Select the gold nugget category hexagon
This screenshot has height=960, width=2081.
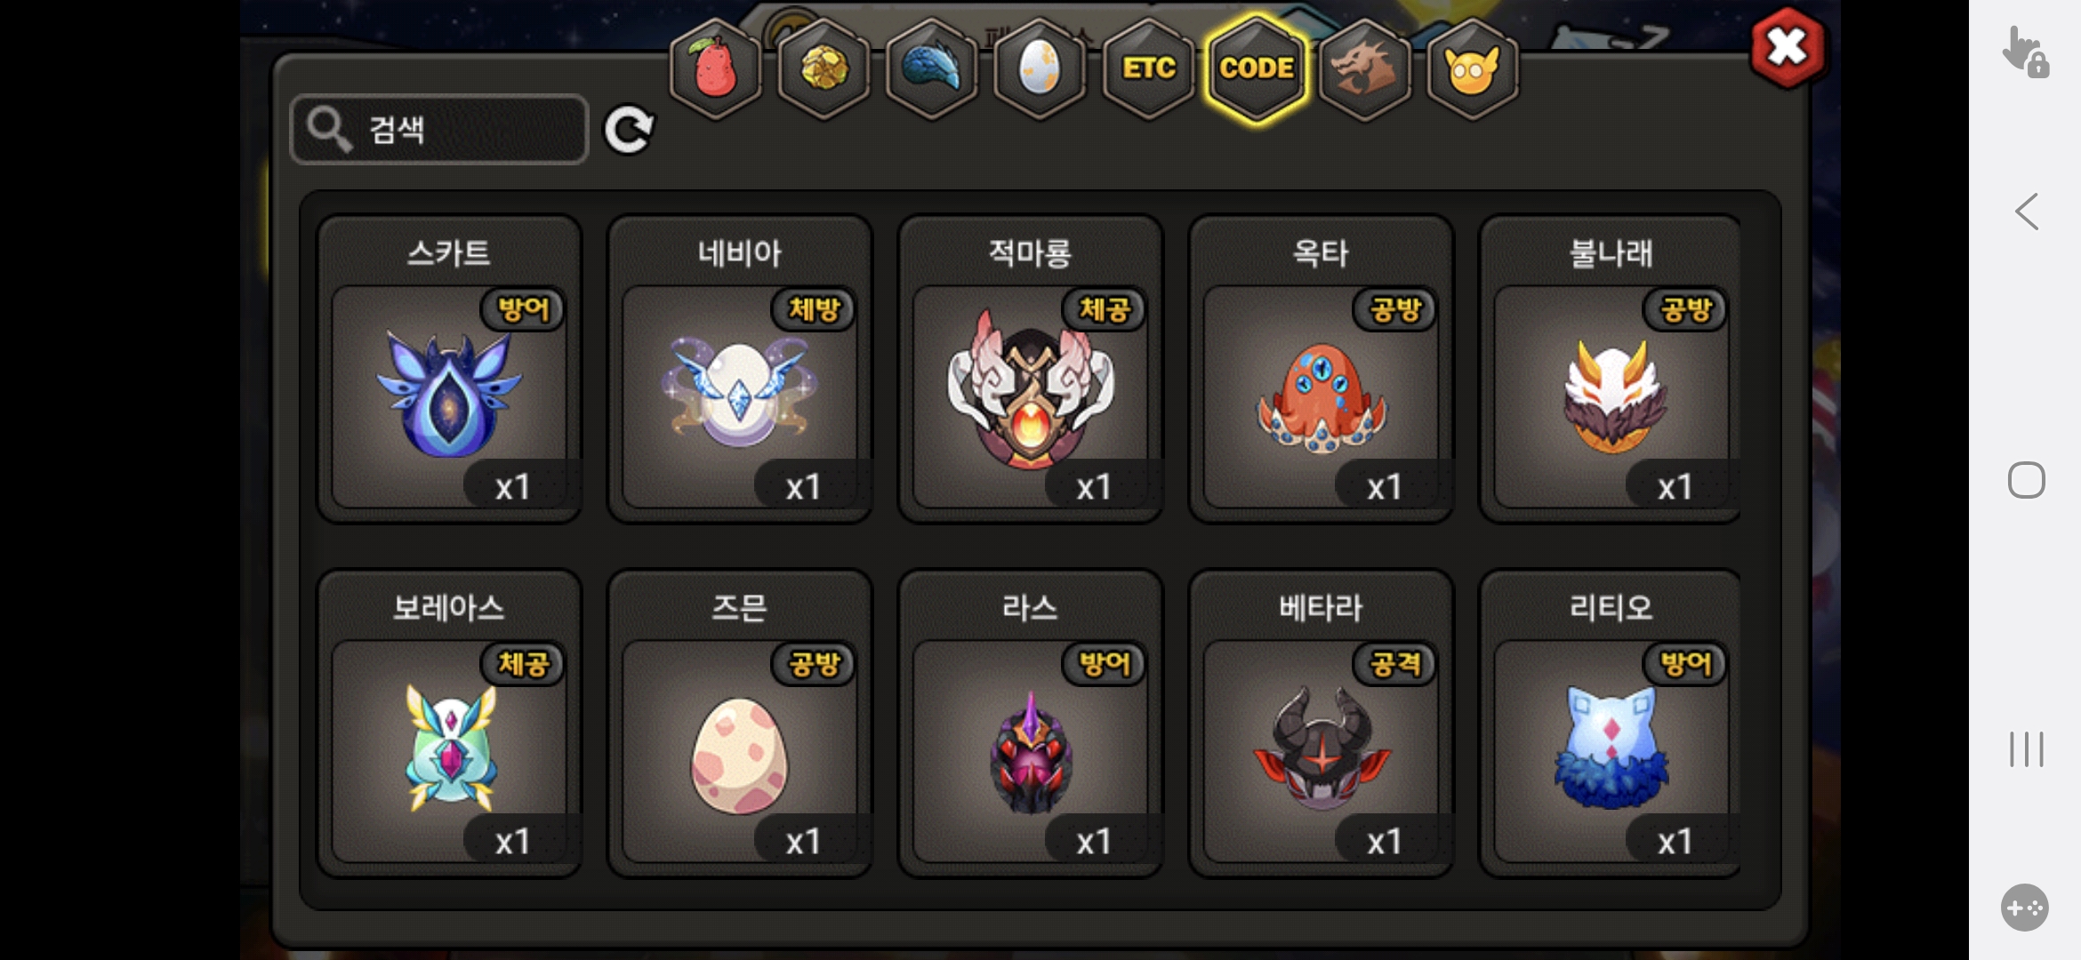pos(824,68)
